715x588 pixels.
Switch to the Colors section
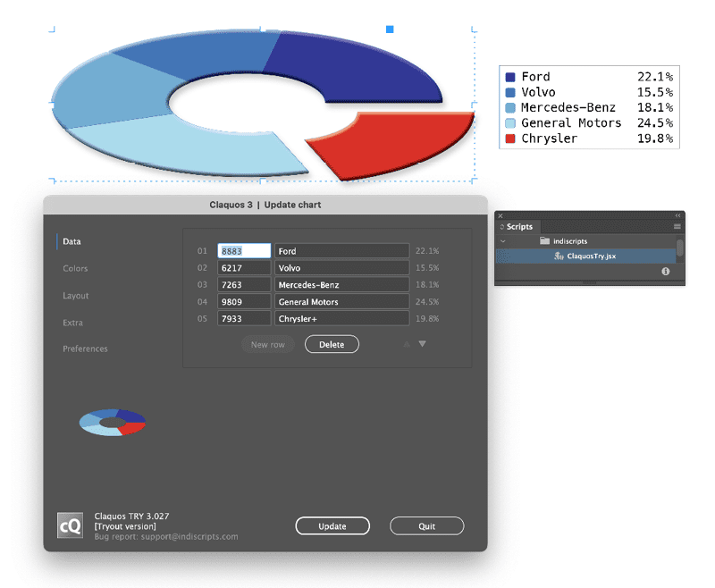tap(75, 268)
